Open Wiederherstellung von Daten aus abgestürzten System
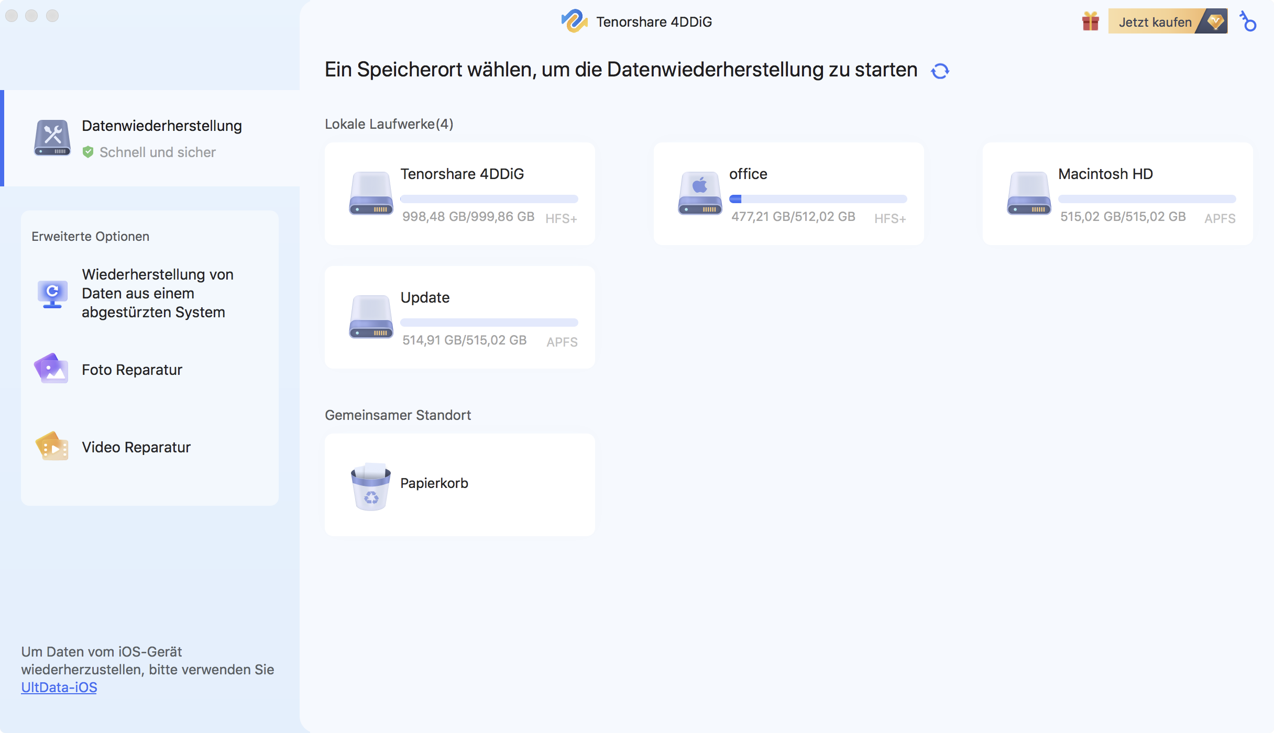The height and width of the screenshot is (733, 1274). pyautogui.click(x=150, y=293)
